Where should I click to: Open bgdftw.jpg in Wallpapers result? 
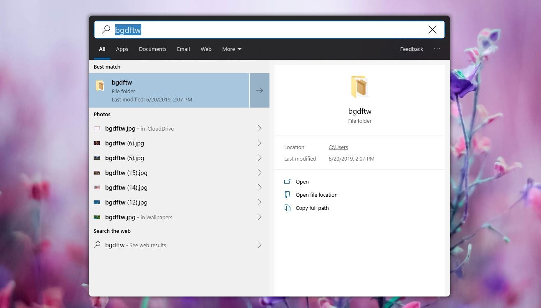coord(169,217)
